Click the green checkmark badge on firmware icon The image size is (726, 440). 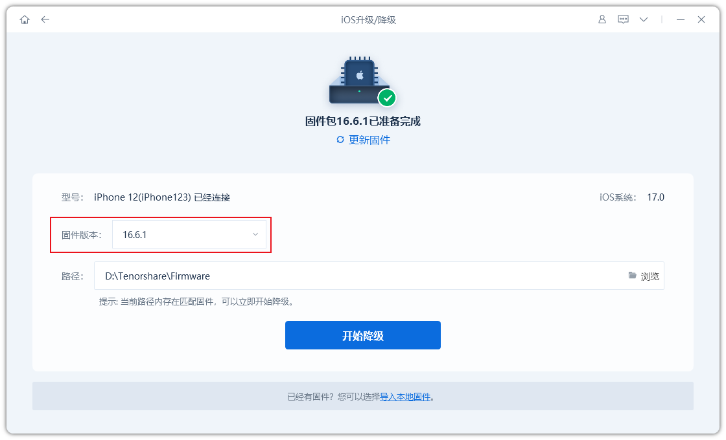387,98
